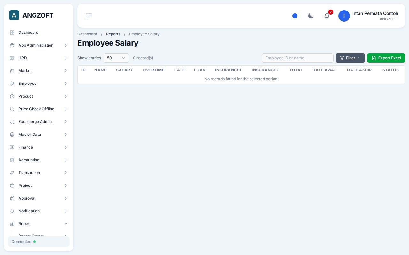The width and height of the screenshot is (409, 255).
Task: Click the 0 record(s) count text
Action: coord(143,58)
